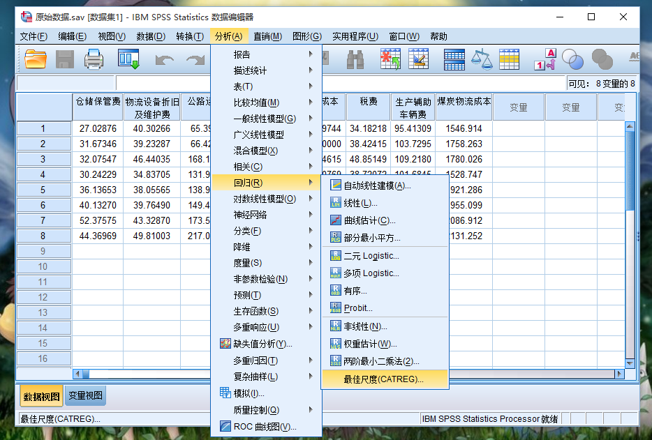Click the Select Cases grid icon
The height and width of the screenshot is (440, 652).
pyautogui.click(x=509, y=59)
